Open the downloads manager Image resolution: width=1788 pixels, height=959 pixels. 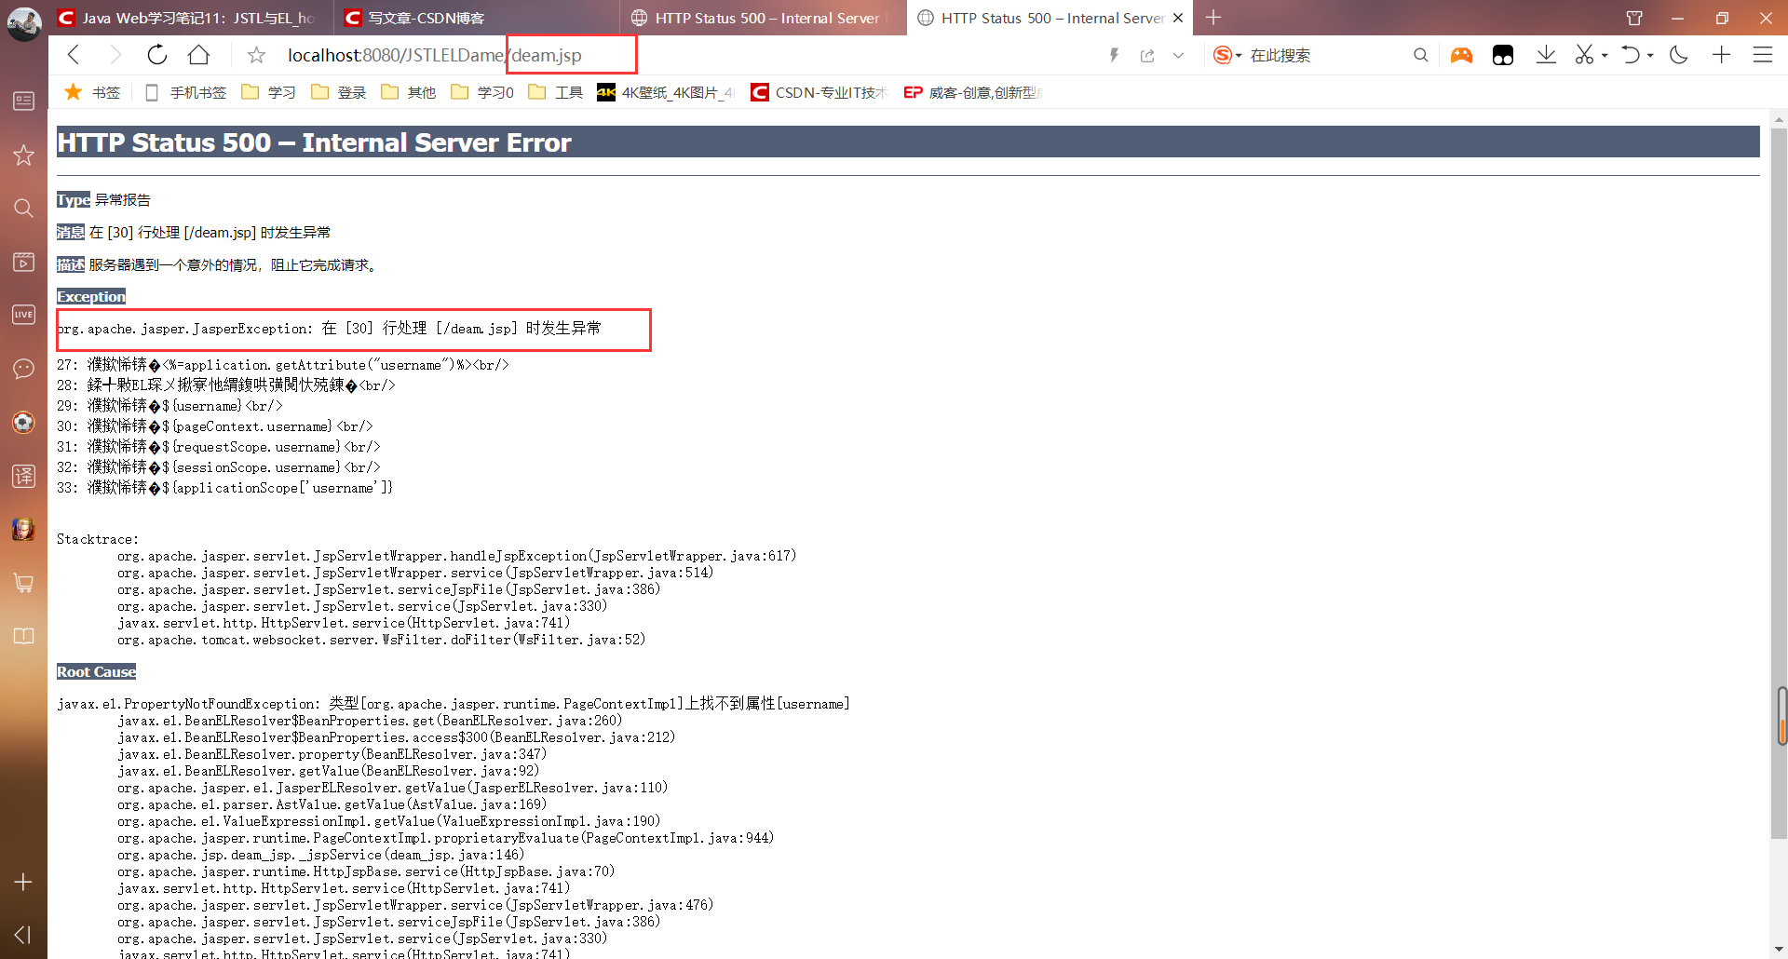(x=1546, y=55)
